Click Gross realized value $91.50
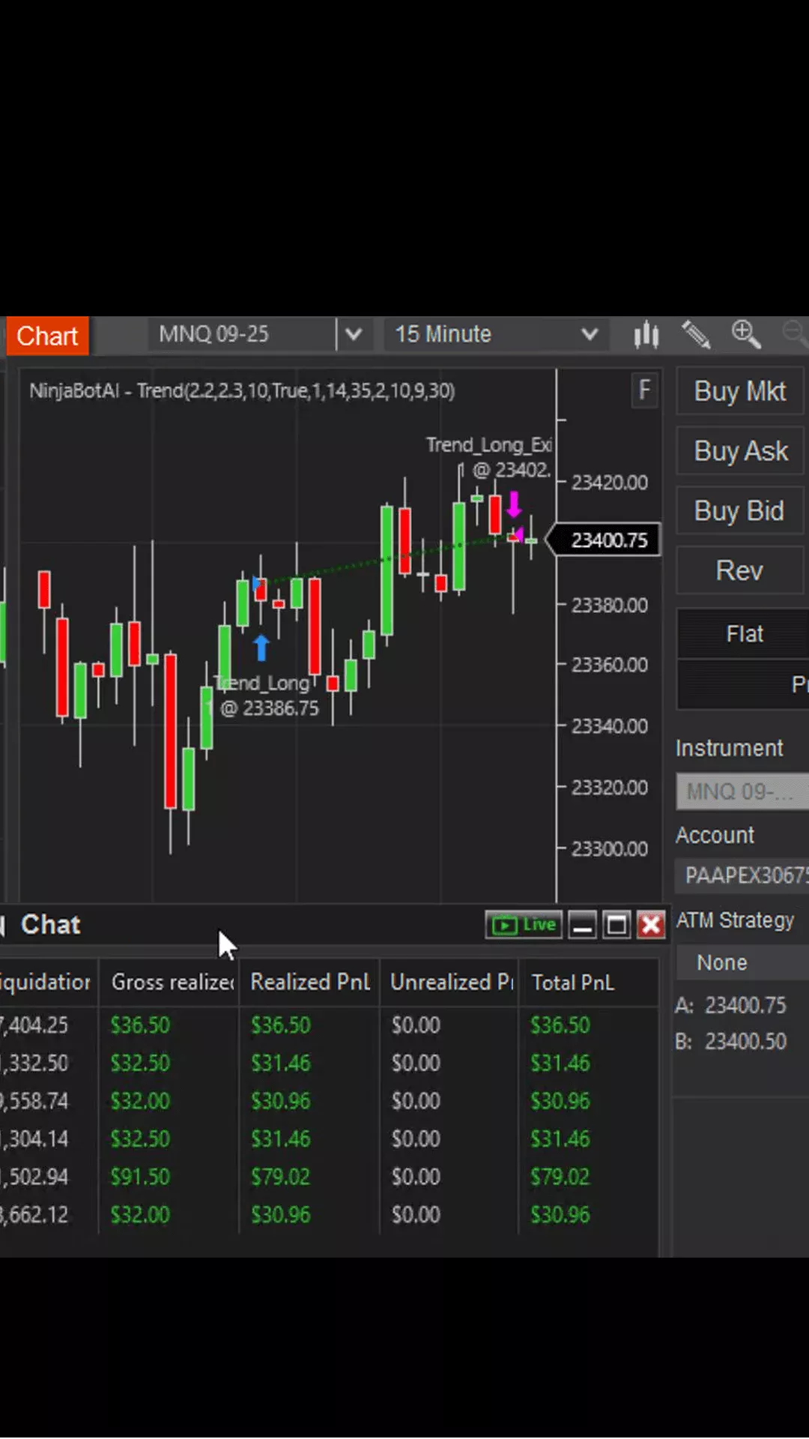809x1439 pixels. click(140, 1177)
